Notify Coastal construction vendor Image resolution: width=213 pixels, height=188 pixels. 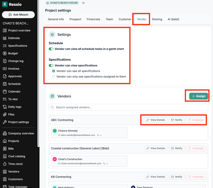click(176, 148)
